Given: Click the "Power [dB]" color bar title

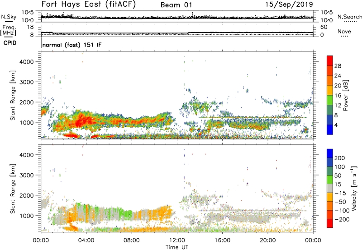Looking at the screenshot, I should (346, 95).
